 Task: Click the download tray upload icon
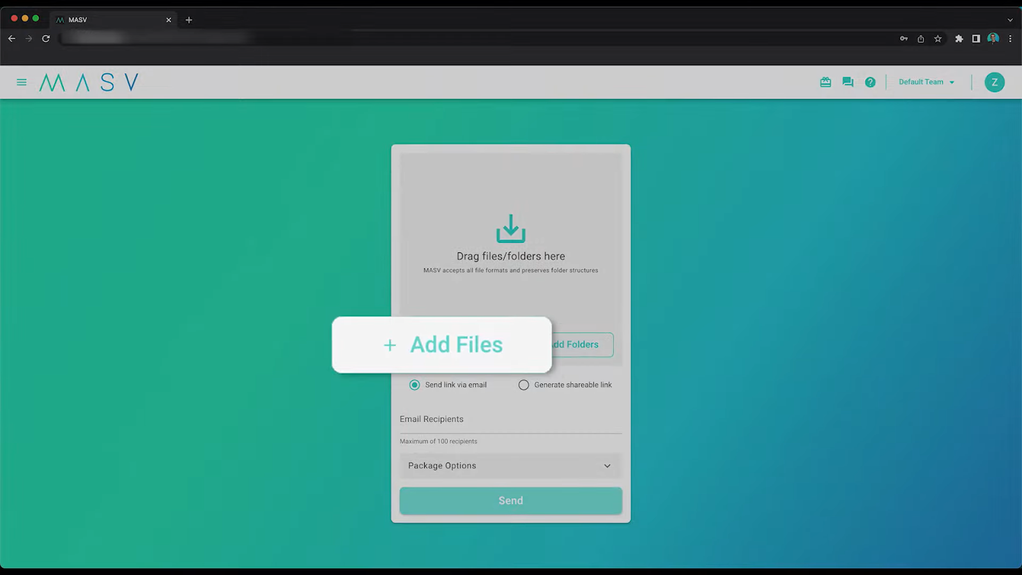511,229
